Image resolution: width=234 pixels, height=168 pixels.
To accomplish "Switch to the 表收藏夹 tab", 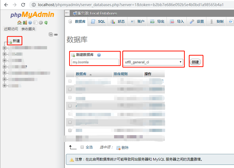I will (28, 29).
